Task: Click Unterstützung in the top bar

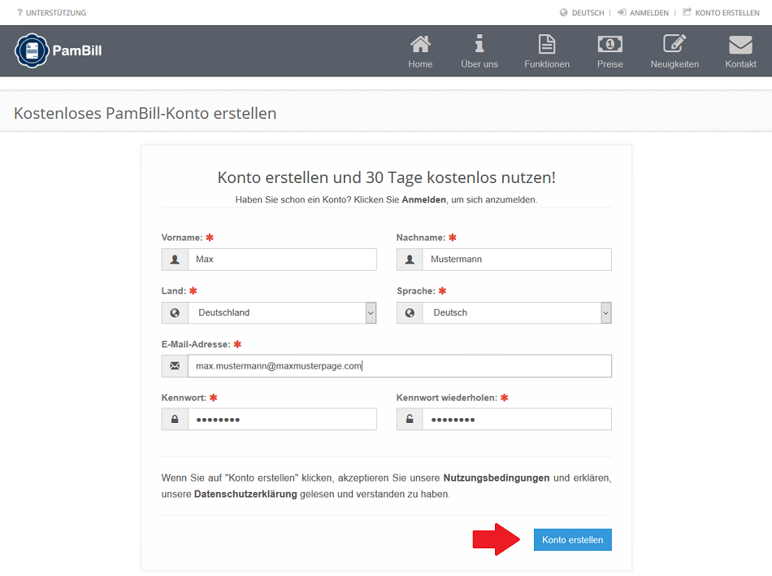Action: 55,13
